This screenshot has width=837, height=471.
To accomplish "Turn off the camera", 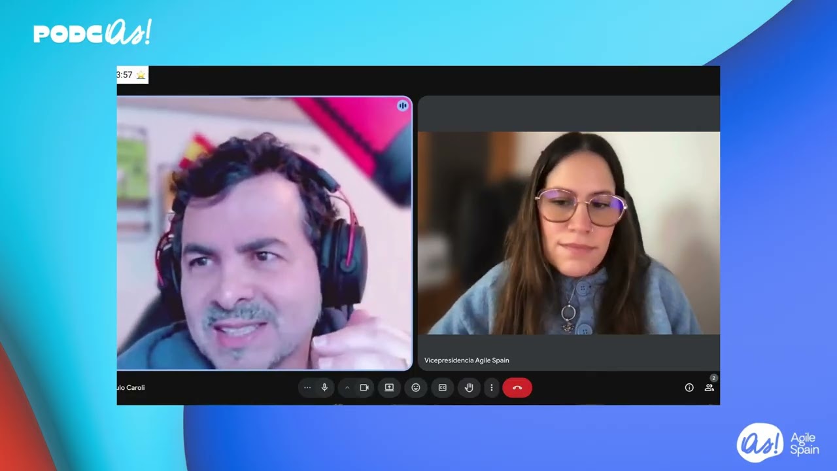I will [x=364, y=388].
